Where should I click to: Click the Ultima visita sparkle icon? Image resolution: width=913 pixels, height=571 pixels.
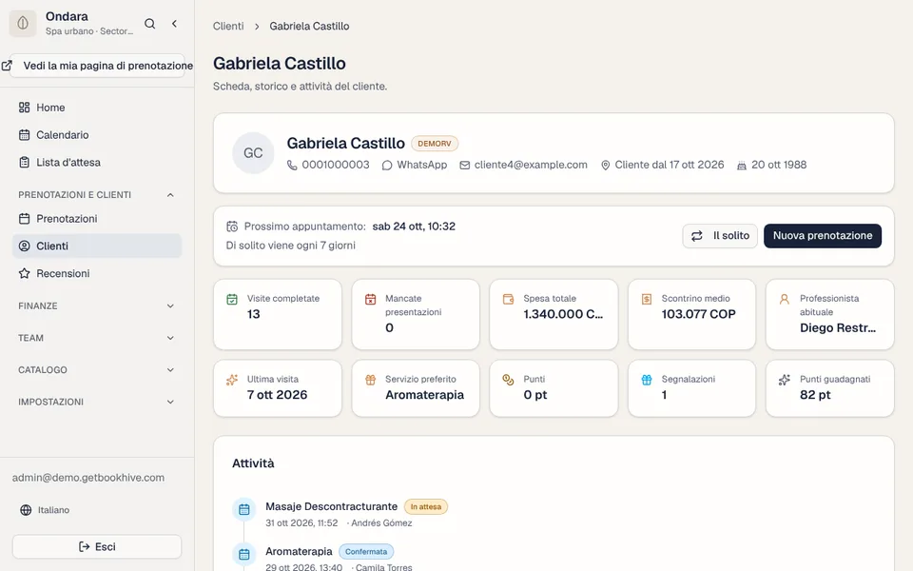(232, 380)
